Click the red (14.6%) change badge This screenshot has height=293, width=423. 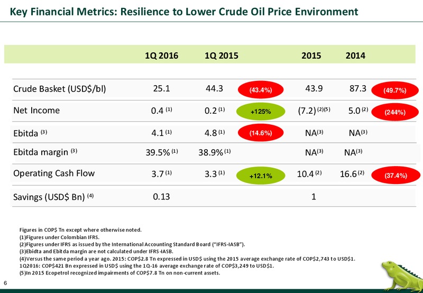tap(261, 133)
